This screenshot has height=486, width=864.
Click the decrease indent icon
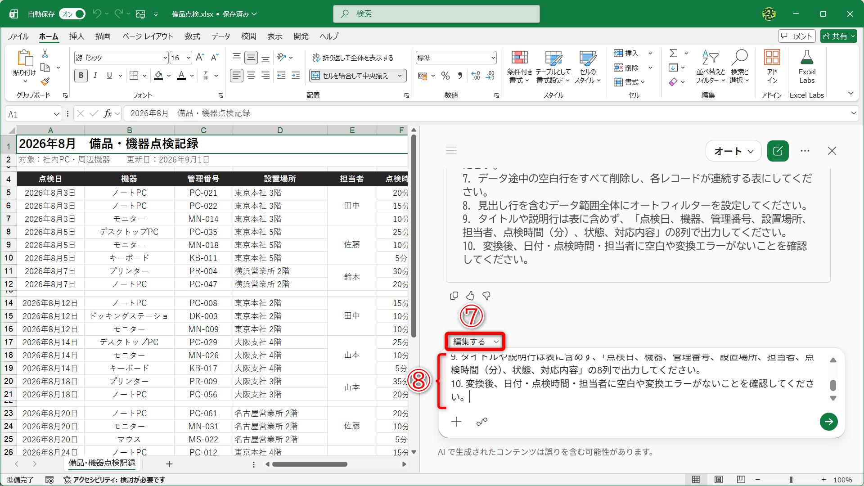pos(281,76)
